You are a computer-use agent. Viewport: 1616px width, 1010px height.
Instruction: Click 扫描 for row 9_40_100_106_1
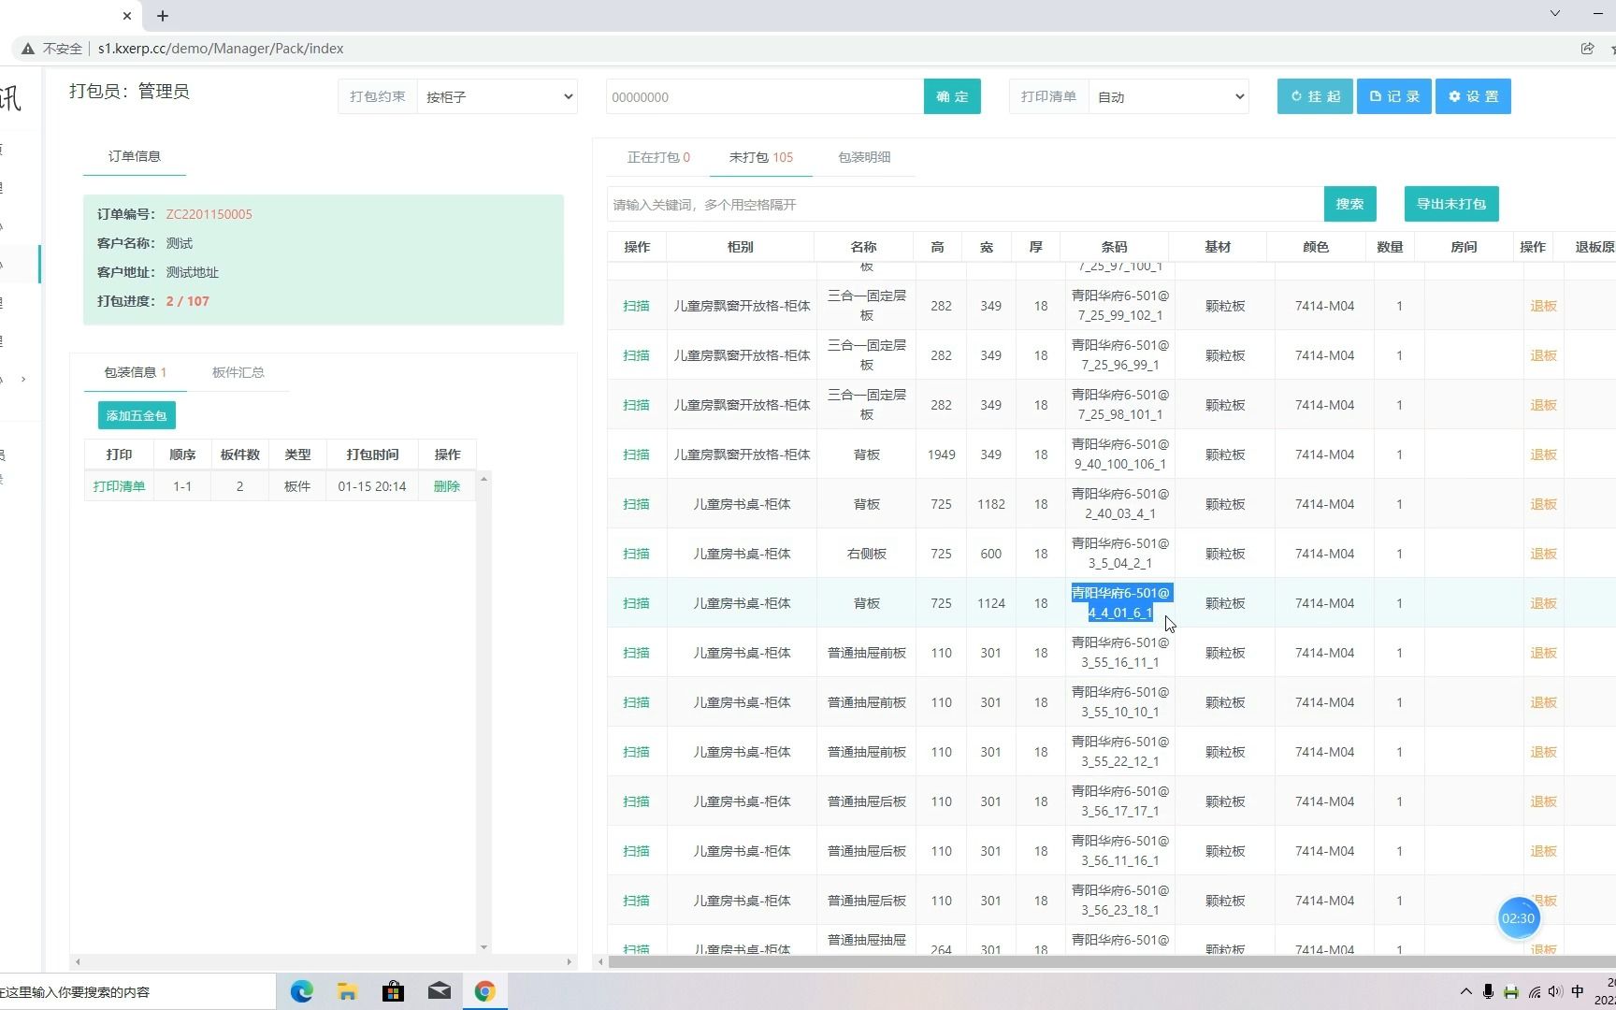(636, 454)
